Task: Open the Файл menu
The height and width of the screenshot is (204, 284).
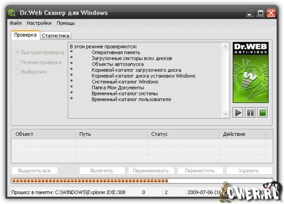Action: (x=16, y=23)
